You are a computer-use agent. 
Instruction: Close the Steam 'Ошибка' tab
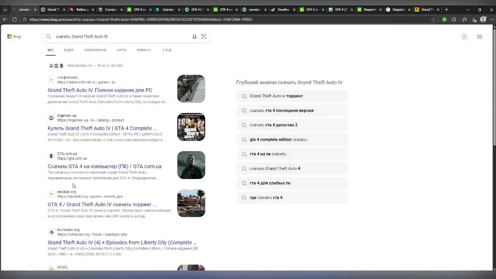click(x=294, y=10)
